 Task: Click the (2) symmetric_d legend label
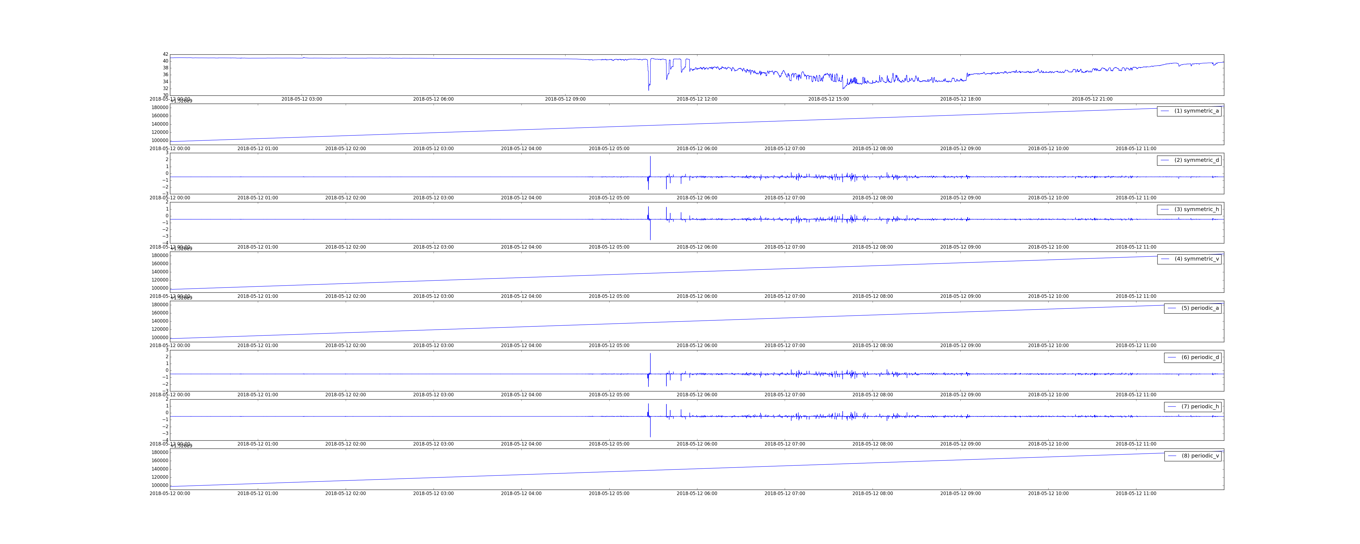click(1196, 160)
